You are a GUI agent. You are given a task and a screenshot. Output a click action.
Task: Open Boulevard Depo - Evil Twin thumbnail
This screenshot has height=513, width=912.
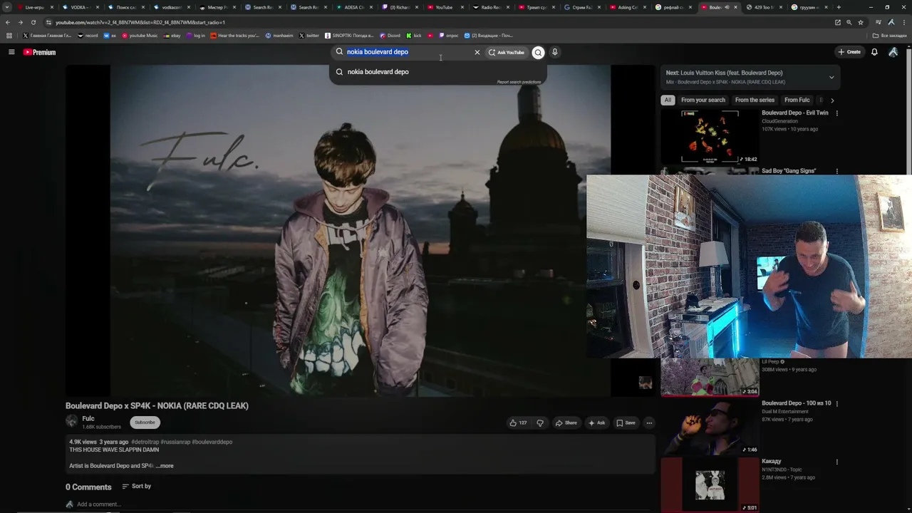(x=710, y=136)
